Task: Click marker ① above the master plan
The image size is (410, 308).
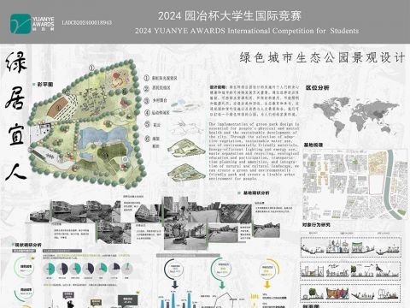Action: pyautogui.click(x=91, y=68)
